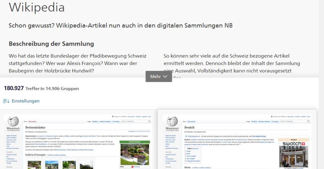Click the user account icon on the Swissminiatur preview
The height and width of the screenshot is (169, 324).
[113, 116]
